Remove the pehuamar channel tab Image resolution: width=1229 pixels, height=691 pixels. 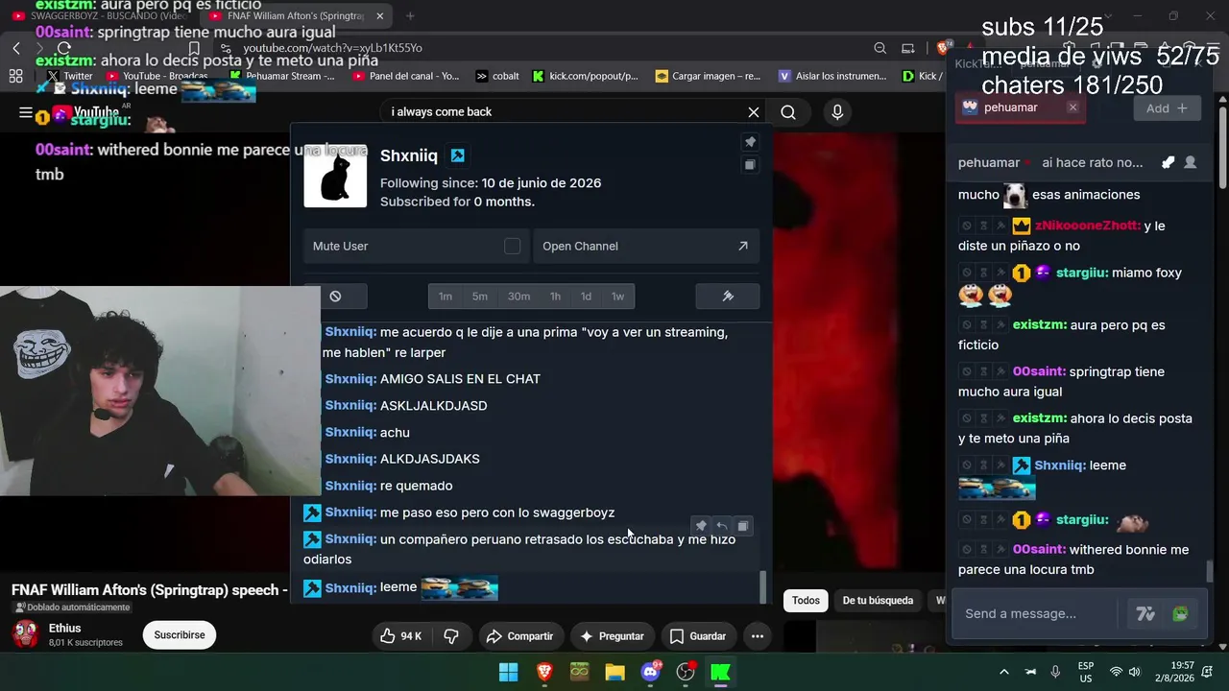pos(1072,107)
